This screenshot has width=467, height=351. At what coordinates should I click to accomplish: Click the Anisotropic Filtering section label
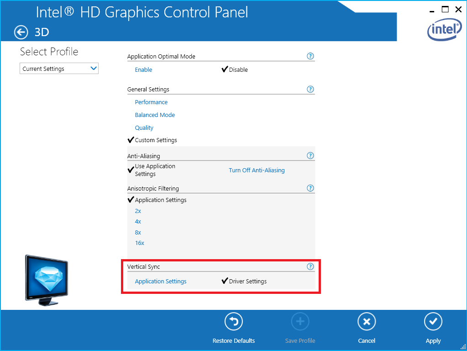(x=153, y=188)
